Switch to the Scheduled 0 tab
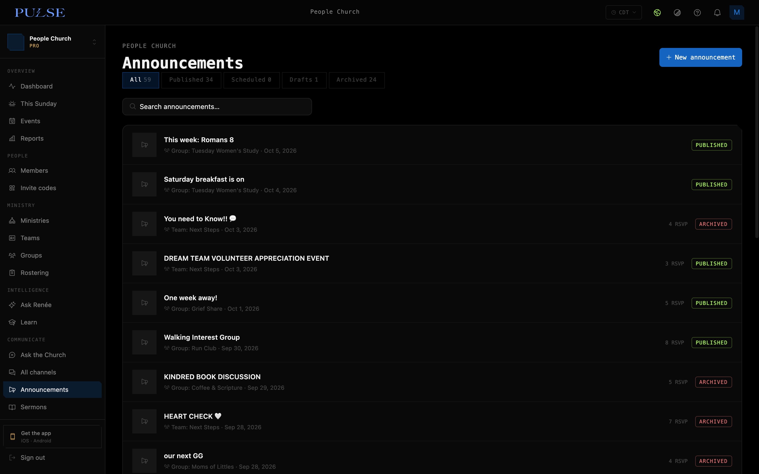Image resolution: width=759 pixels, height=474 pixels. coord(251,80)
